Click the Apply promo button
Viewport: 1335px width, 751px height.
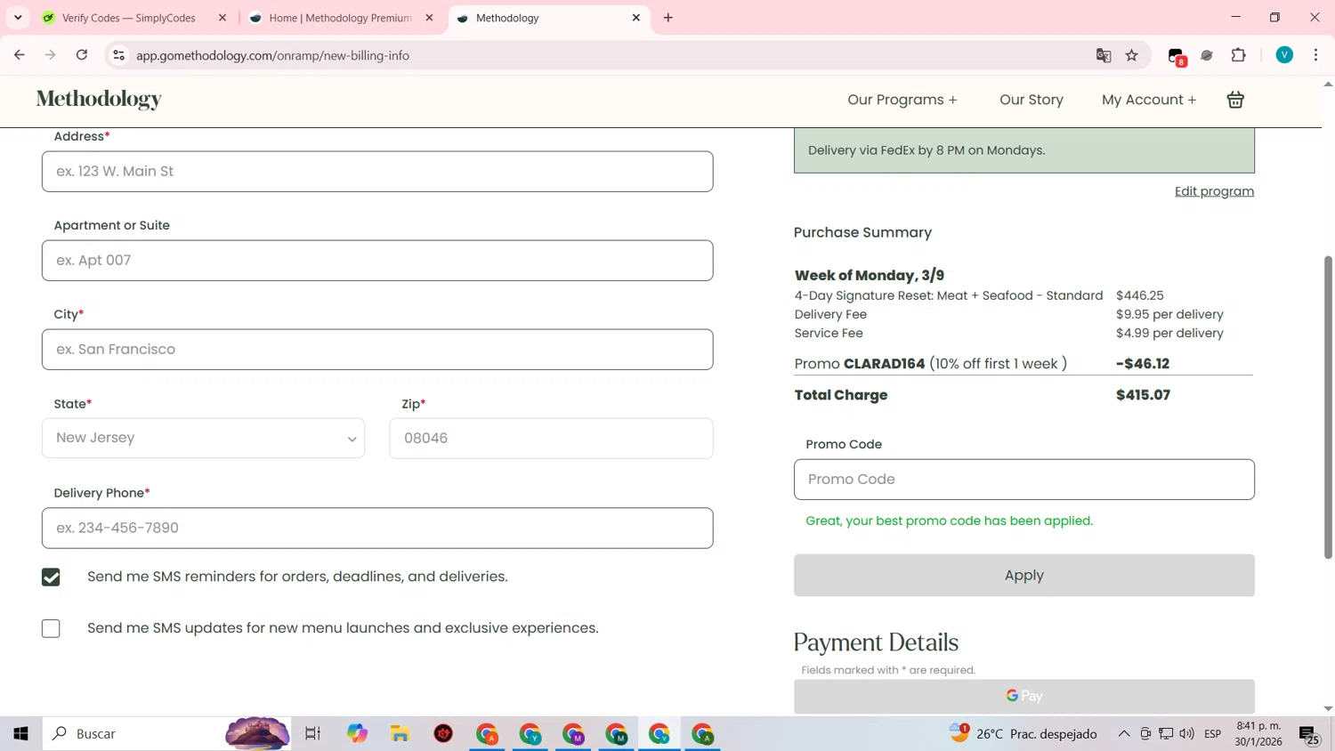click(x=1023, y=576)
